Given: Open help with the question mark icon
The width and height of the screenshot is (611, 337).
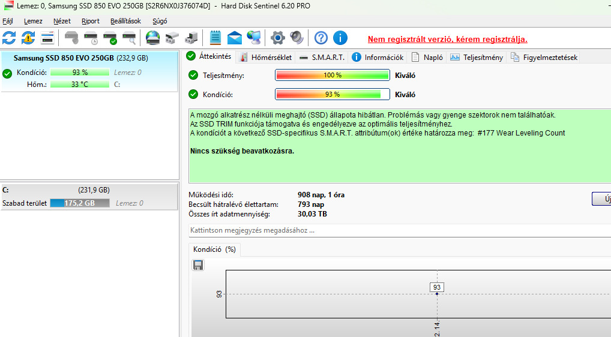Looking at the screenshot, I should point(321,38).
